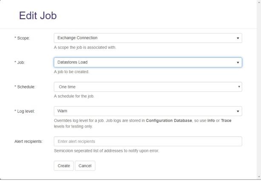Click the help text 'A job to be created'
Screen dimensions: 261x182
click(x=71, y=72)
